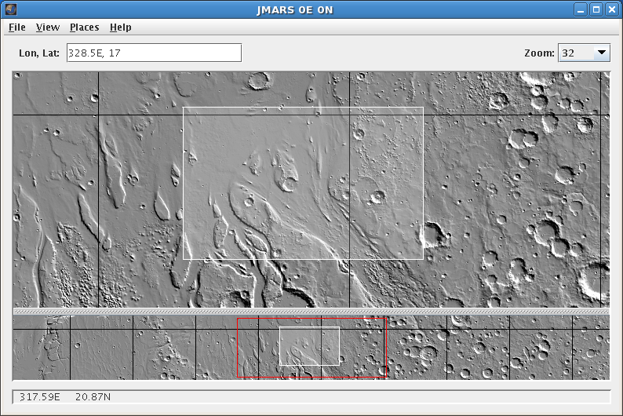
Task: Maximize the JMARS window
Action: click(596, 10)
